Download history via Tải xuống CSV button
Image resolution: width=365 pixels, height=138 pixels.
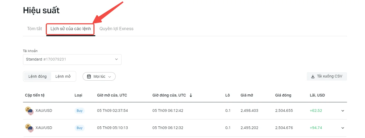327,76
